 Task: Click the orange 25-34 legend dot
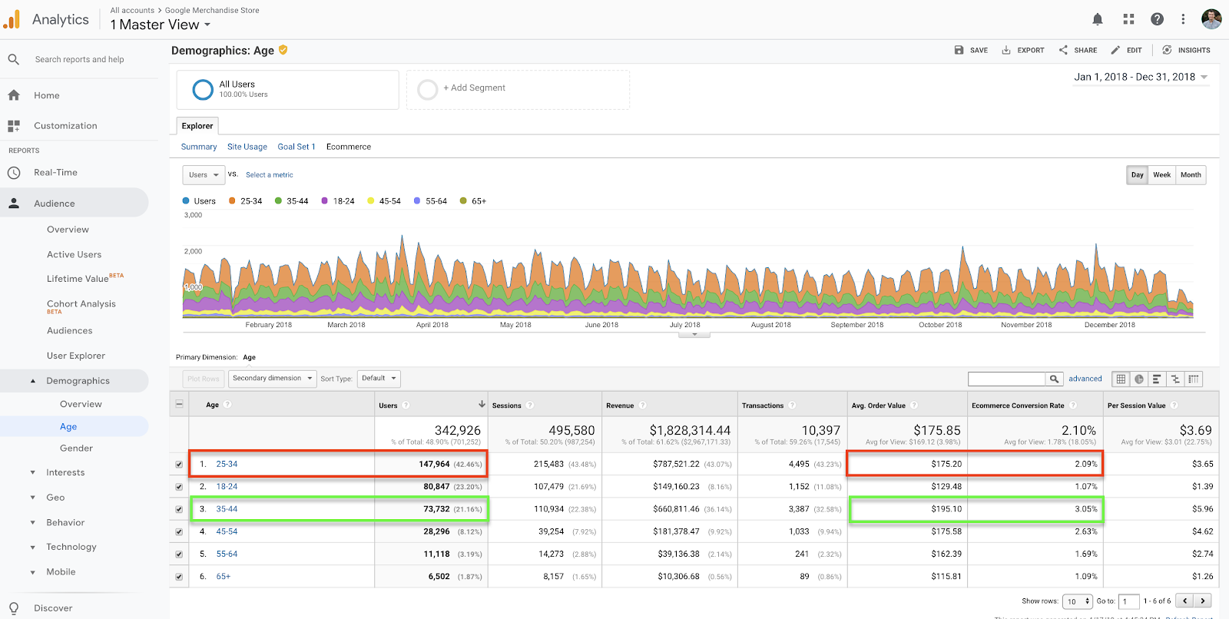(232, 201)
